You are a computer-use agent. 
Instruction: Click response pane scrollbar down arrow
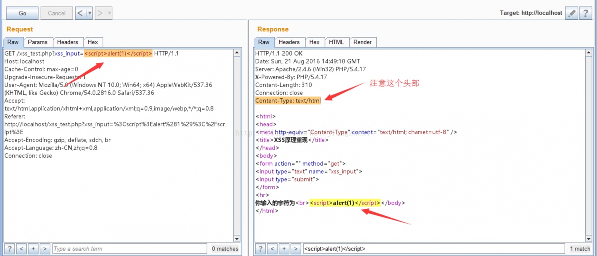click(x=589, y=238)
